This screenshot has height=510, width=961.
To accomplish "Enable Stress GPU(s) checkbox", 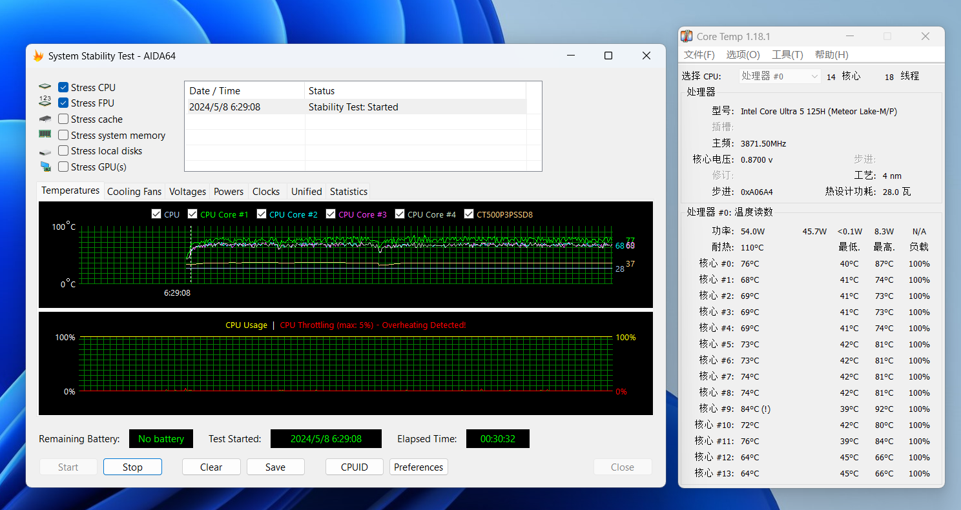I will click(x=63, y=167).
